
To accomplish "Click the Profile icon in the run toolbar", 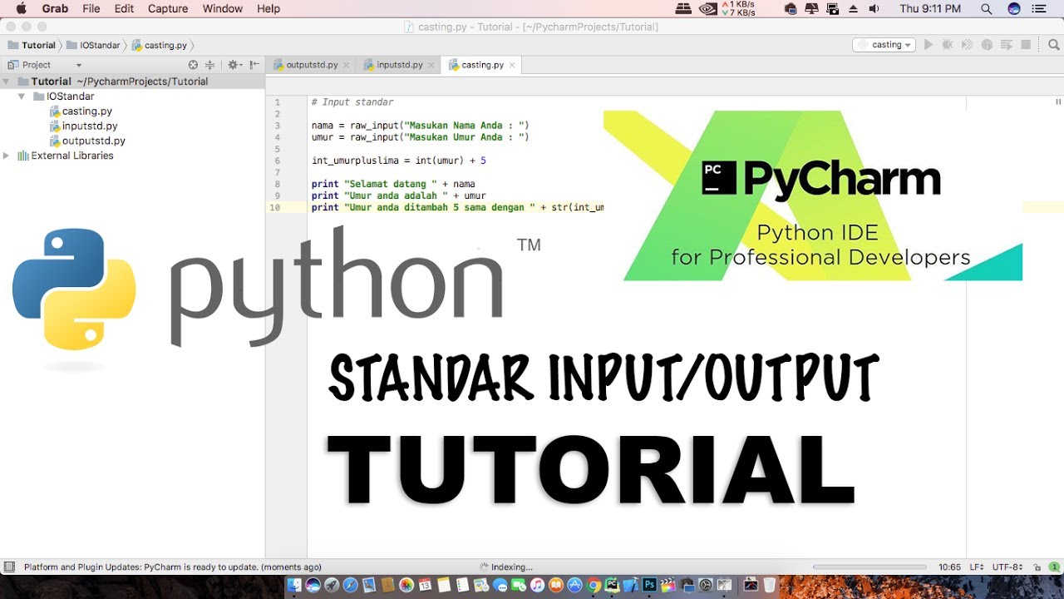I will (x=987, y=45).
